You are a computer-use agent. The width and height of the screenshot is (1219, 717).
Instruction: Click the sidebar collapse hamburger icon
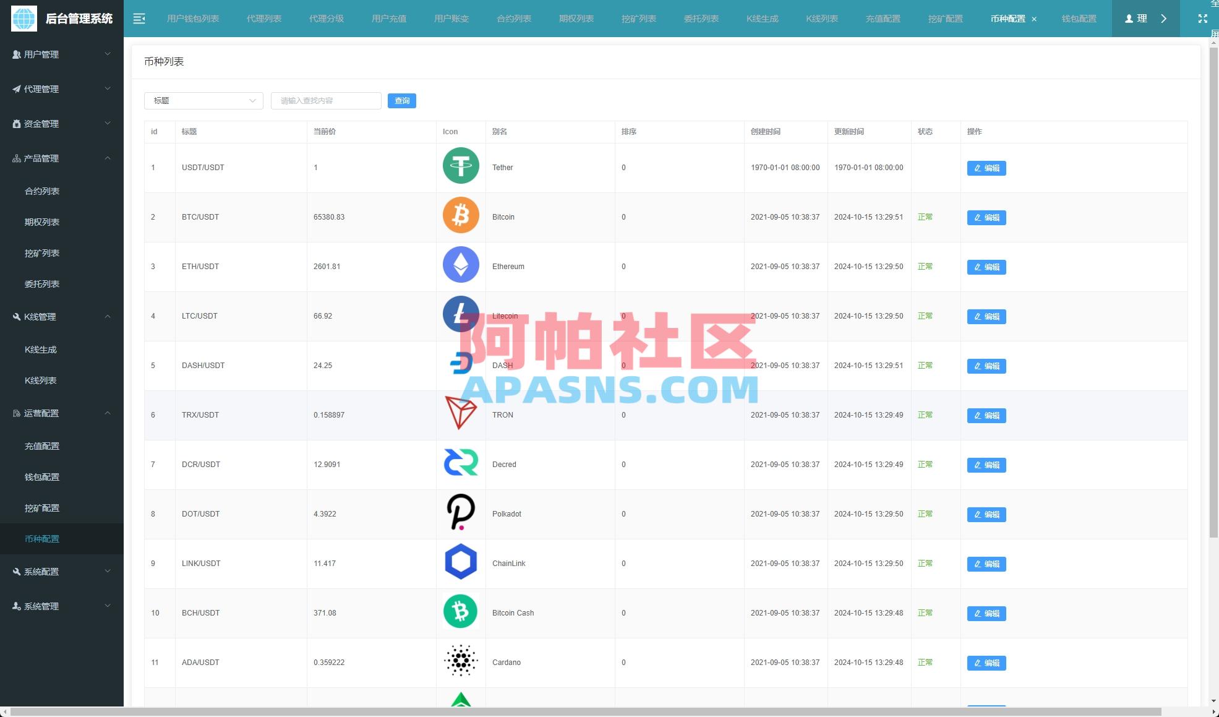139,19
